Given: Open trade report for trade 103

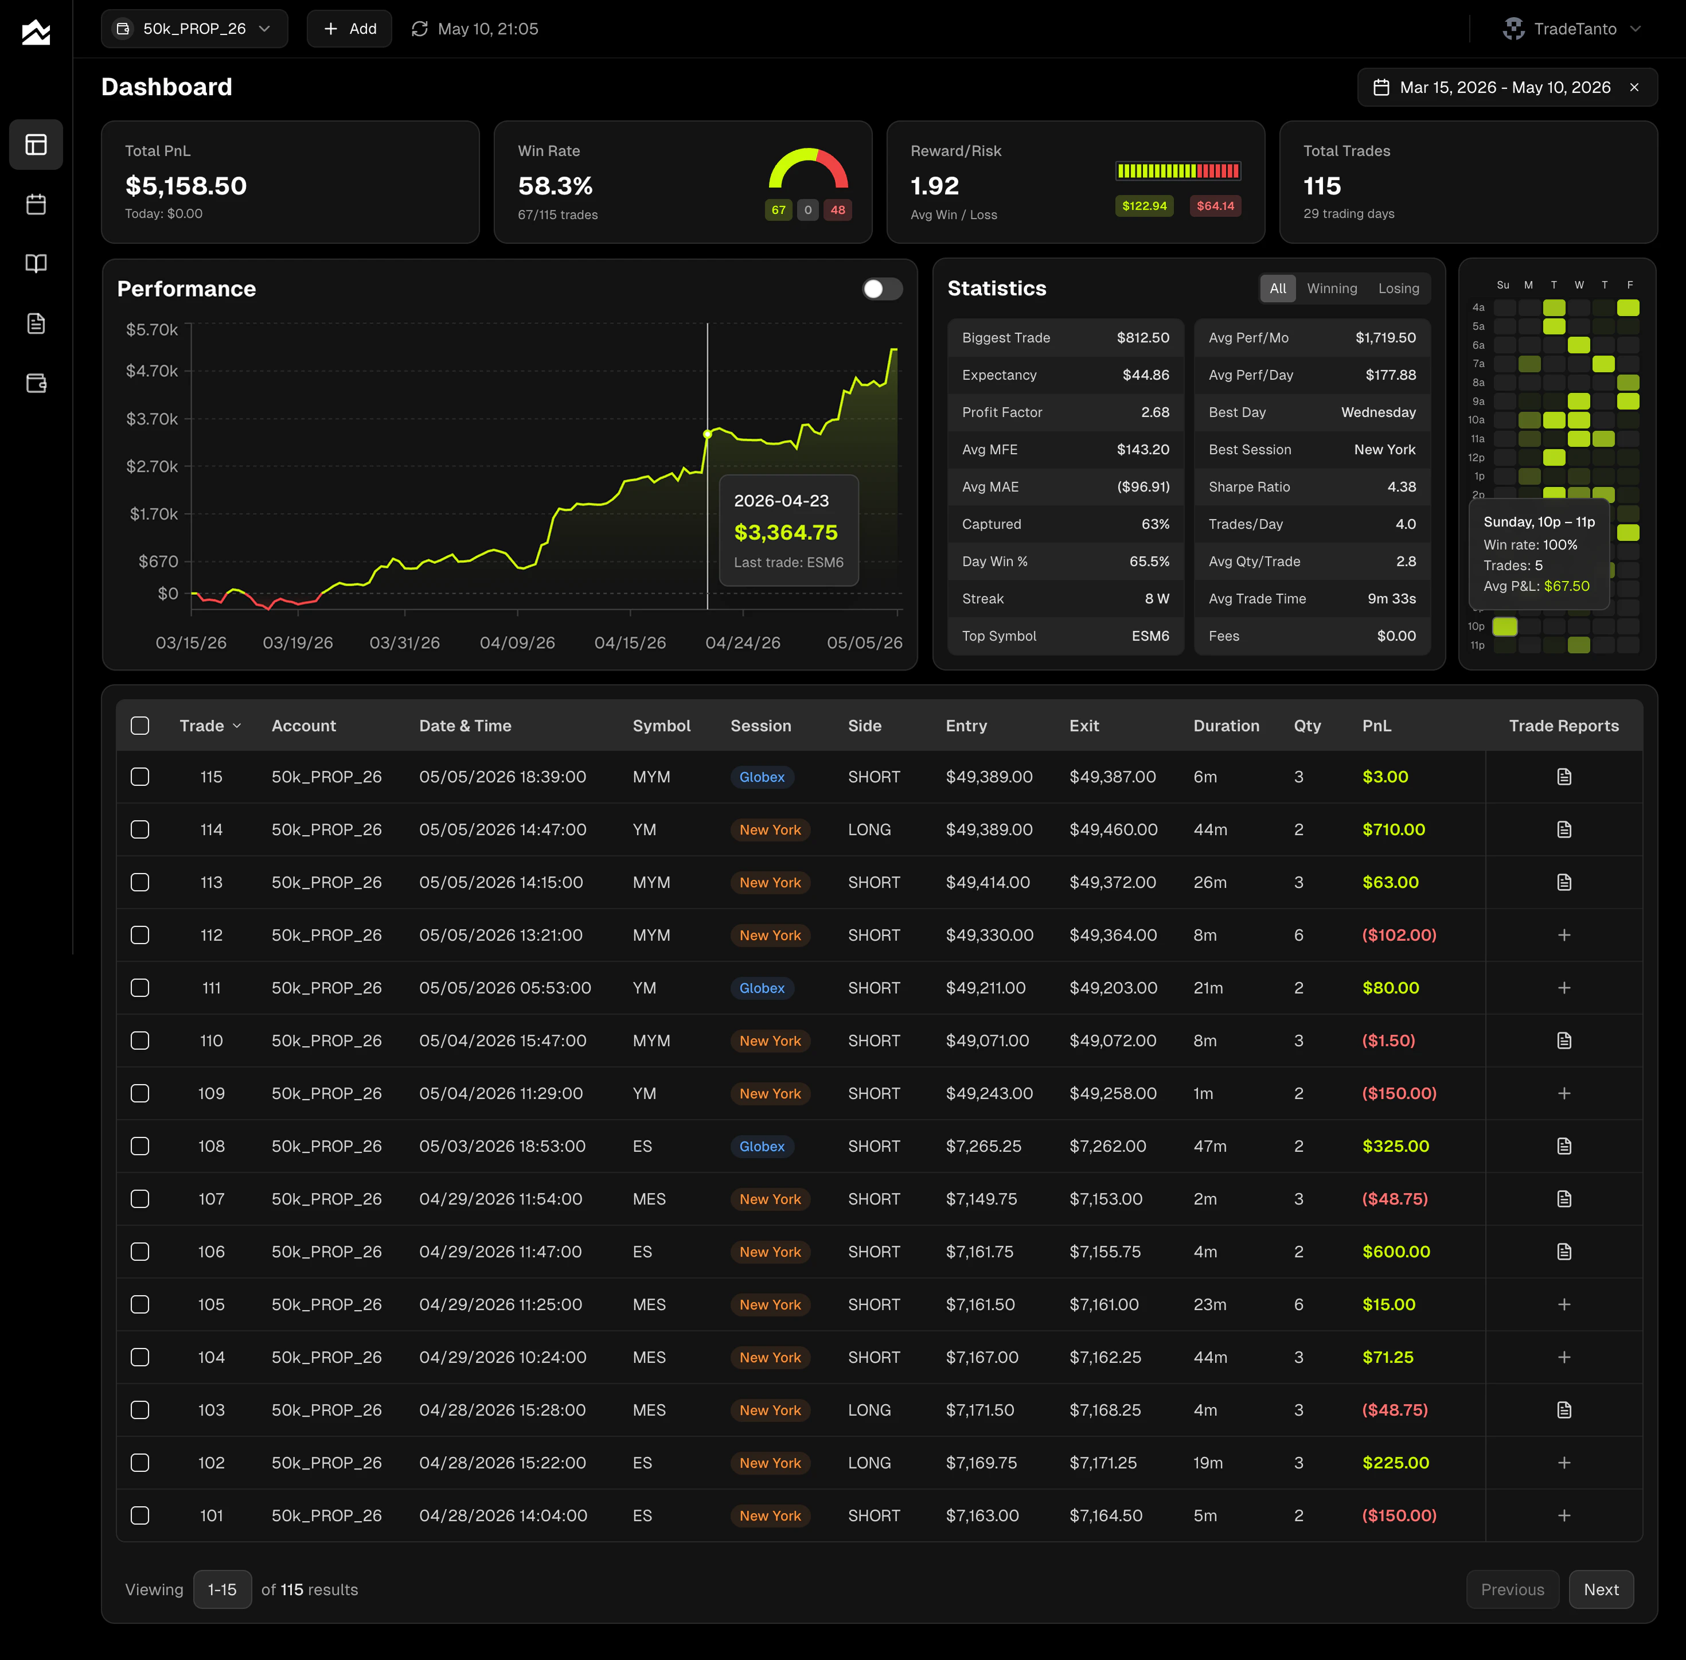Looking at the screenshot, I should [x=1564, y=1410].
